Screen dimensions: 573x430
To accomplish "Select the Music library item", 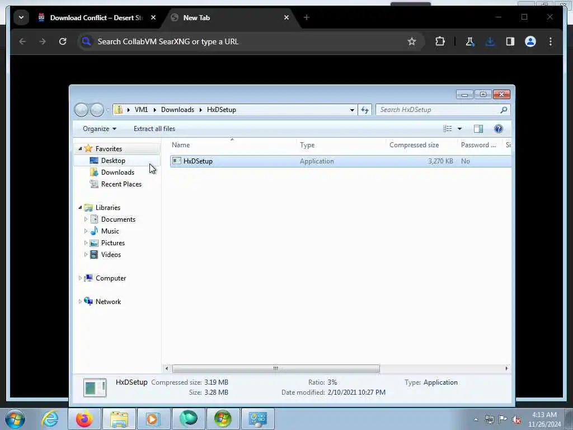I will 110,231.
